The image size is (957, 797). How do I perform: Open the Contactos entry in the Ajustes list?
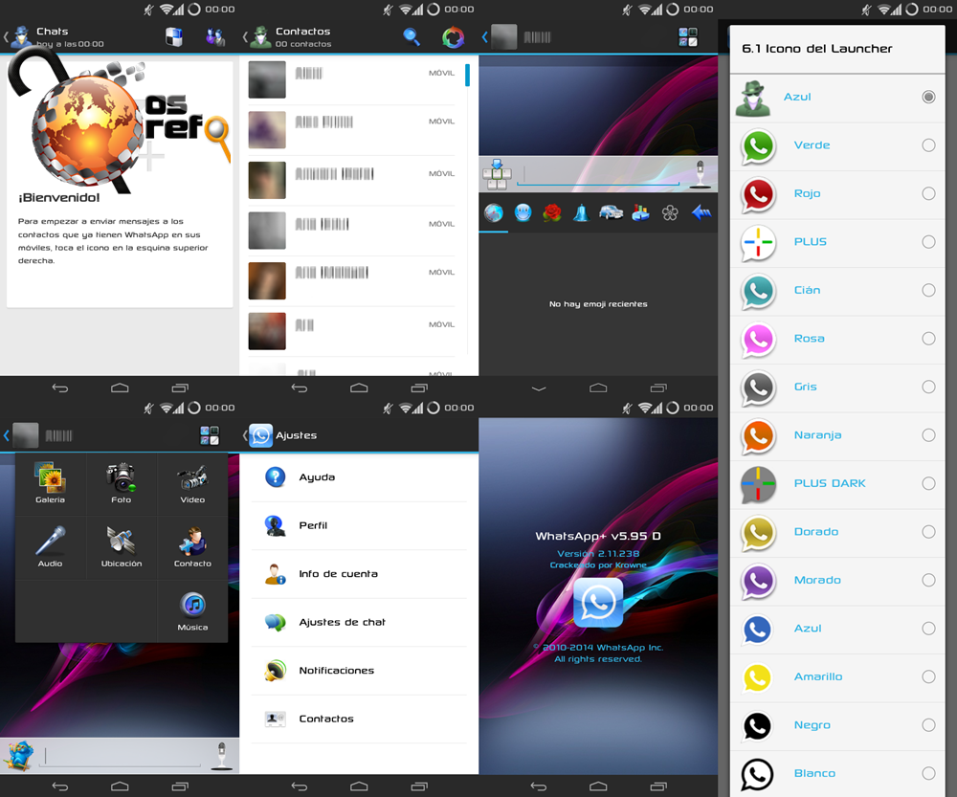coord(359,719)
